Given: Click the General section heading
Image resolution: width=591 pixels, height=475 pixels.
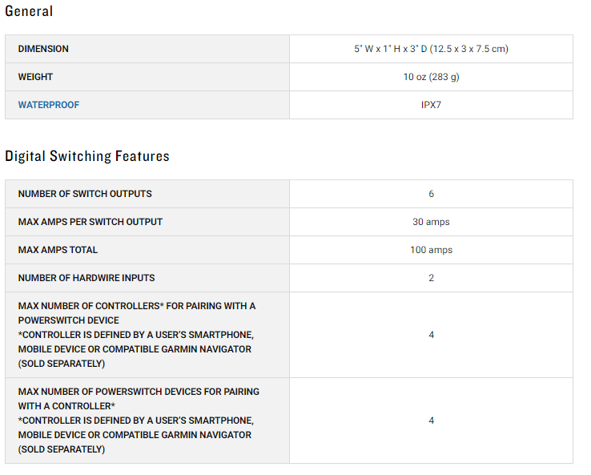Looking at the screenshot, I should (29, 11).
